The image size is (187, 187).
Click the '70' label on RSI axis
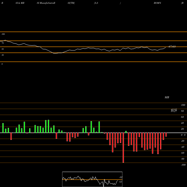pyautogui.click(x=3, y=43)
